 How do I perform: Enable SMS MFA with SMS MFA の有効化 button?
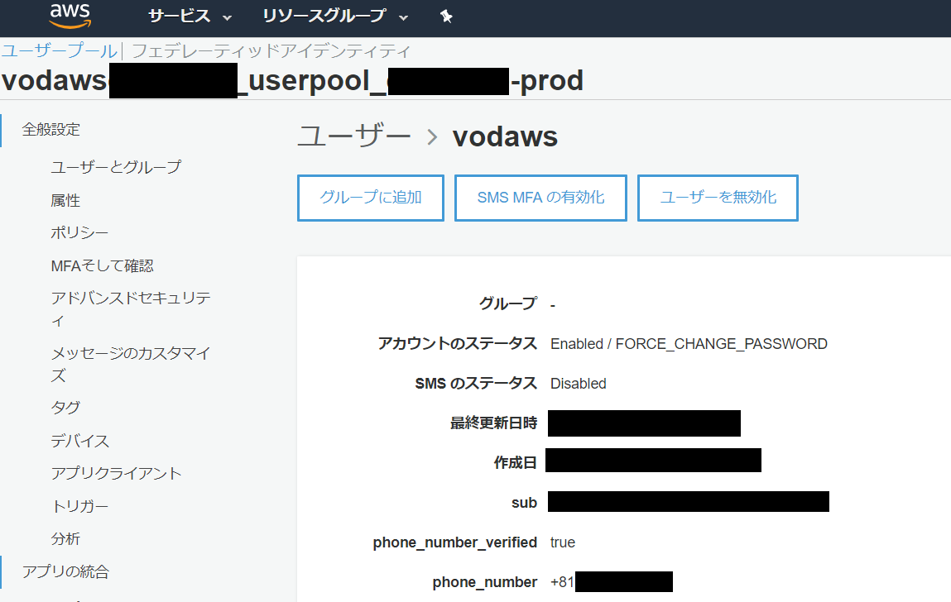pyautogui.click(x=540, y=198)
